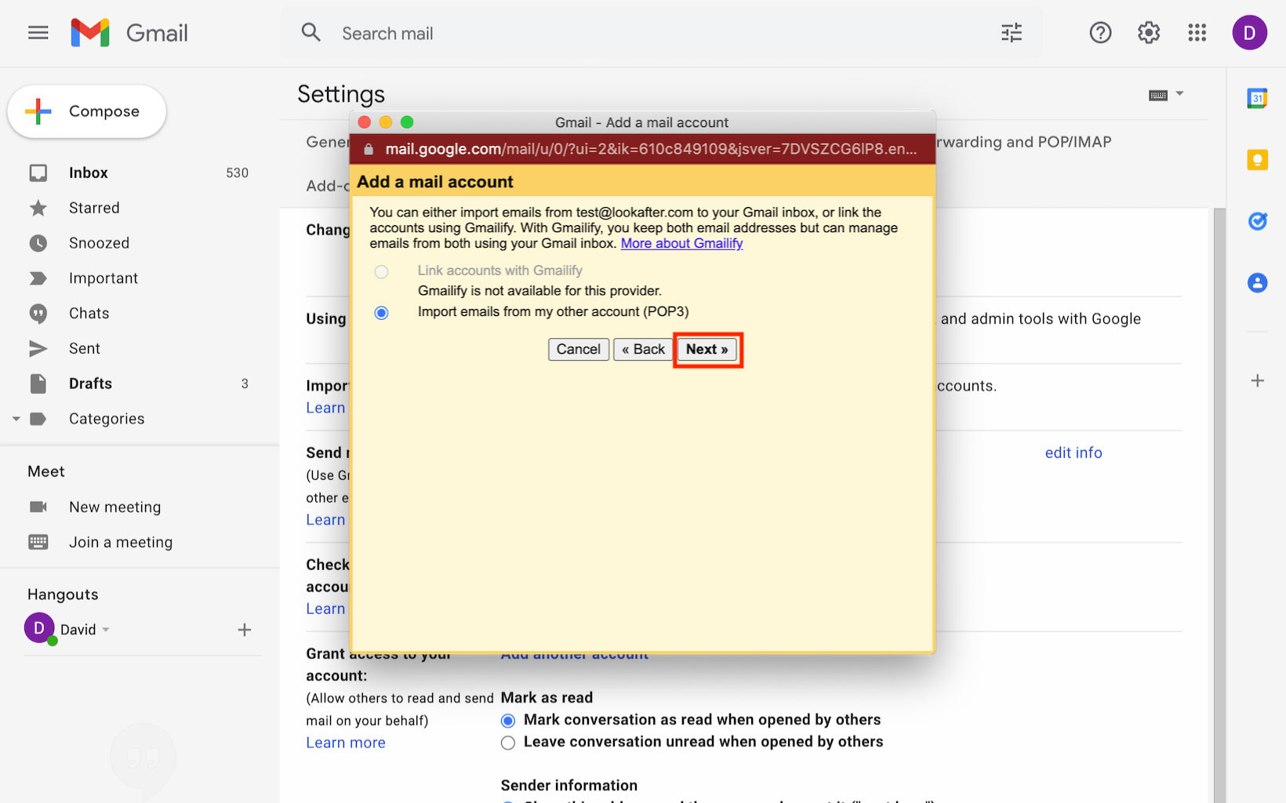Open the main menu hamburger icon

pyautogui.click(x=38, y=33)
